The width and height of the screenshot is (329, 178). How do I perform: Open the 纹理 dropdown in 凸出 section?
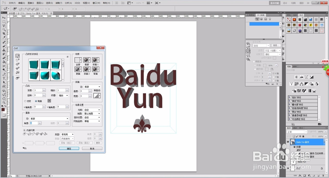[63, 95]
